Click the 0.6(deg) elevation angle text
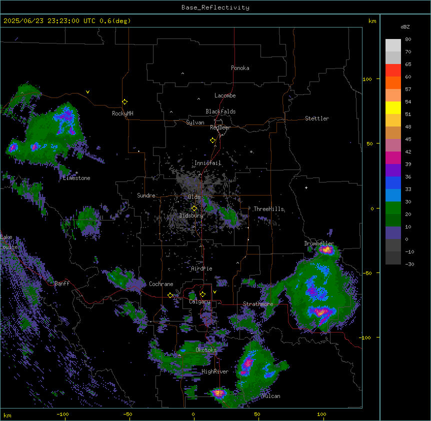This screenshot has height=421, width=431. click(115, 21)
